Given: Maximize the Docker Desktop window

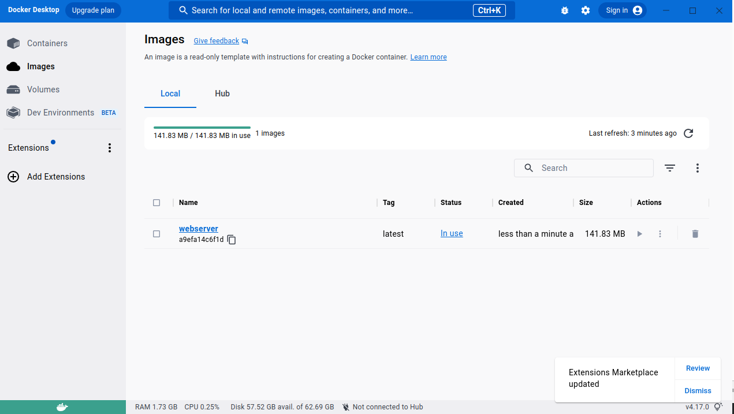Looking at the screenshot, I should pyautogui.click(x=693, y=10).
